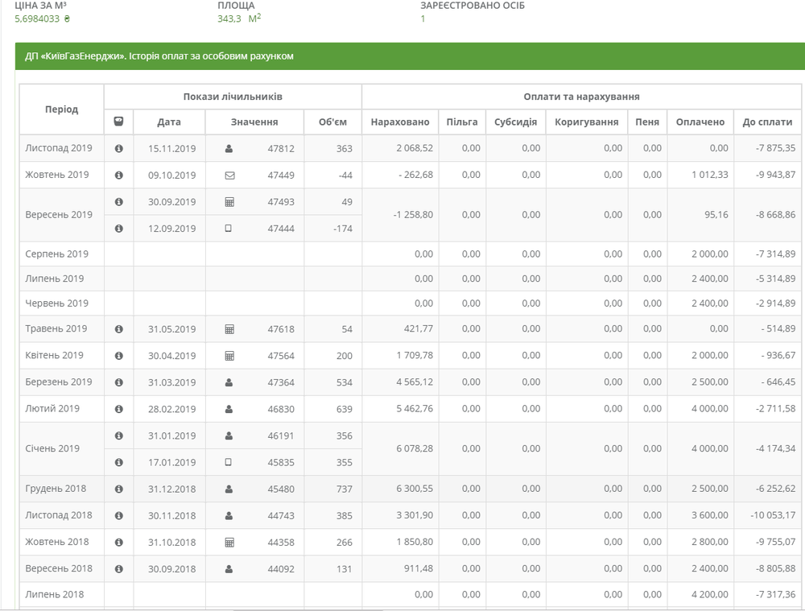Click the info icon for 17.01.2019 reading
Screen dimensions: 805x611
119,463
